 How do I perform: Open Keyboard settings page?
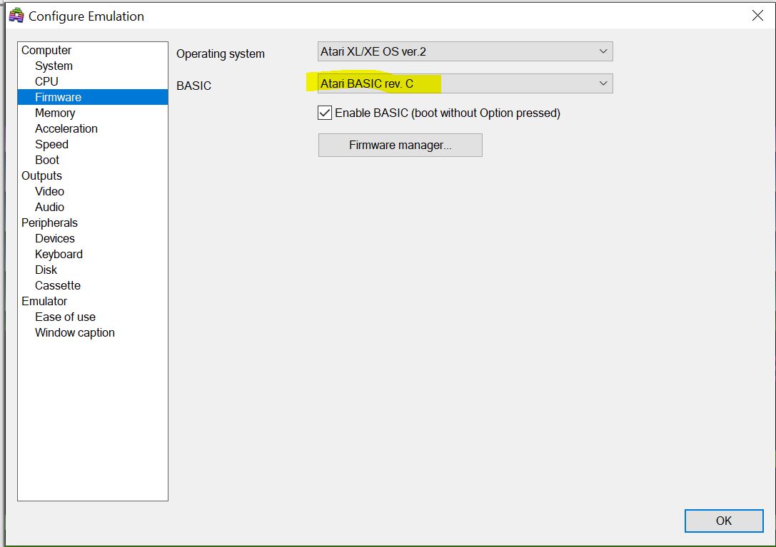click(x=59, y=254)
